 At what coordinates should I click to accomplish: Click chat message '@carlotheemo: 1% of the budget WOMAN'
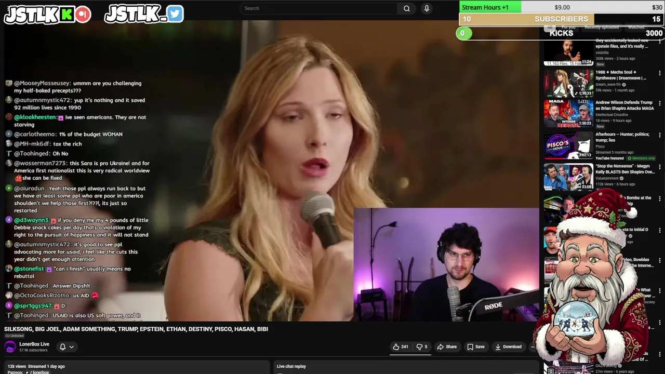click(68, 134)
